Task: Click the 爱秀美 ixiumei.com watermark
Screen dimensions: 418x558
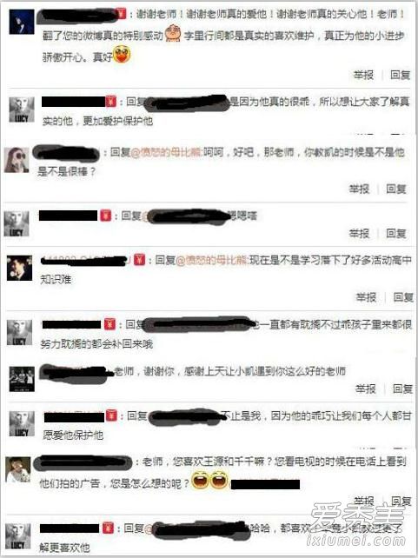Action: (x=355, y=526)
